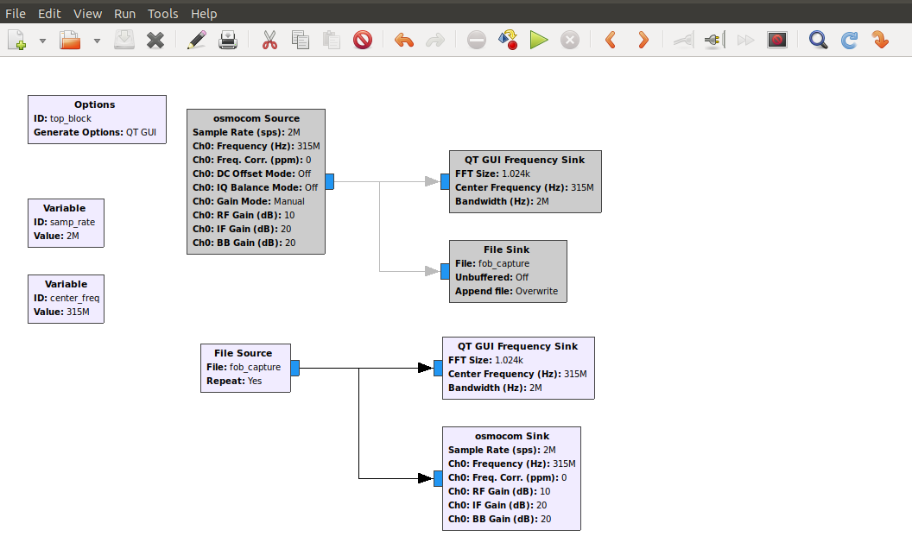Click the grey minus errors icon

tap(477, 40)
